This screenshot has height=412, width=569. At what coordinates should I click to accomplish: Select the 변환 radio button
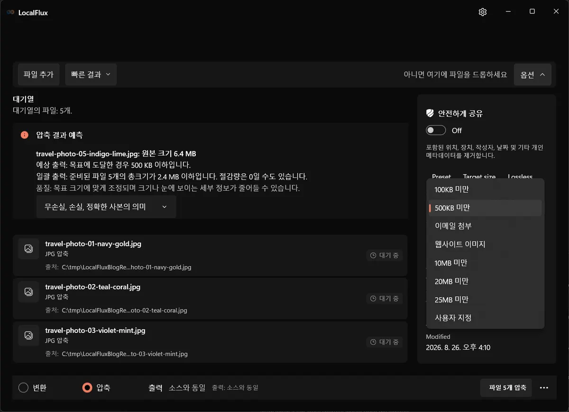click(24, 388)
